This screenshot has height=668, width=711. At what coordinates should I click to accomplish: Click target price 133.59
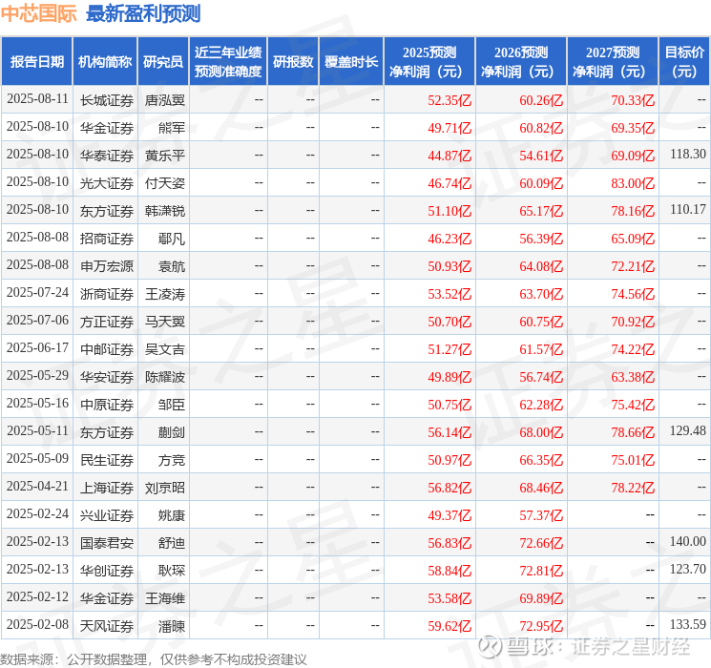pos(688,624)
